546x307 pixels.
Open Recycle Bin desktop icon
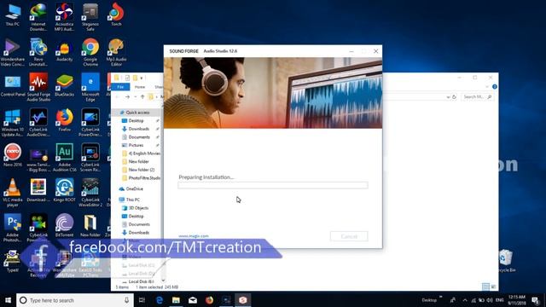coord(506,261)
